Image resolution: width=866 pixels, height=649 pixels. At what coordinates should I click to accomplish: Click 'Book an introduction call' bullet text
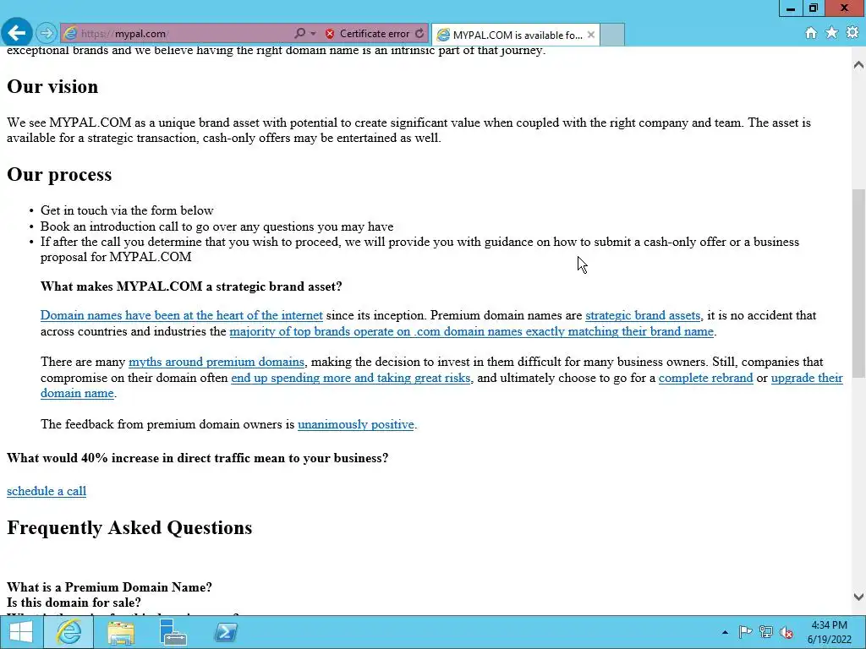[x=217, y=226]
